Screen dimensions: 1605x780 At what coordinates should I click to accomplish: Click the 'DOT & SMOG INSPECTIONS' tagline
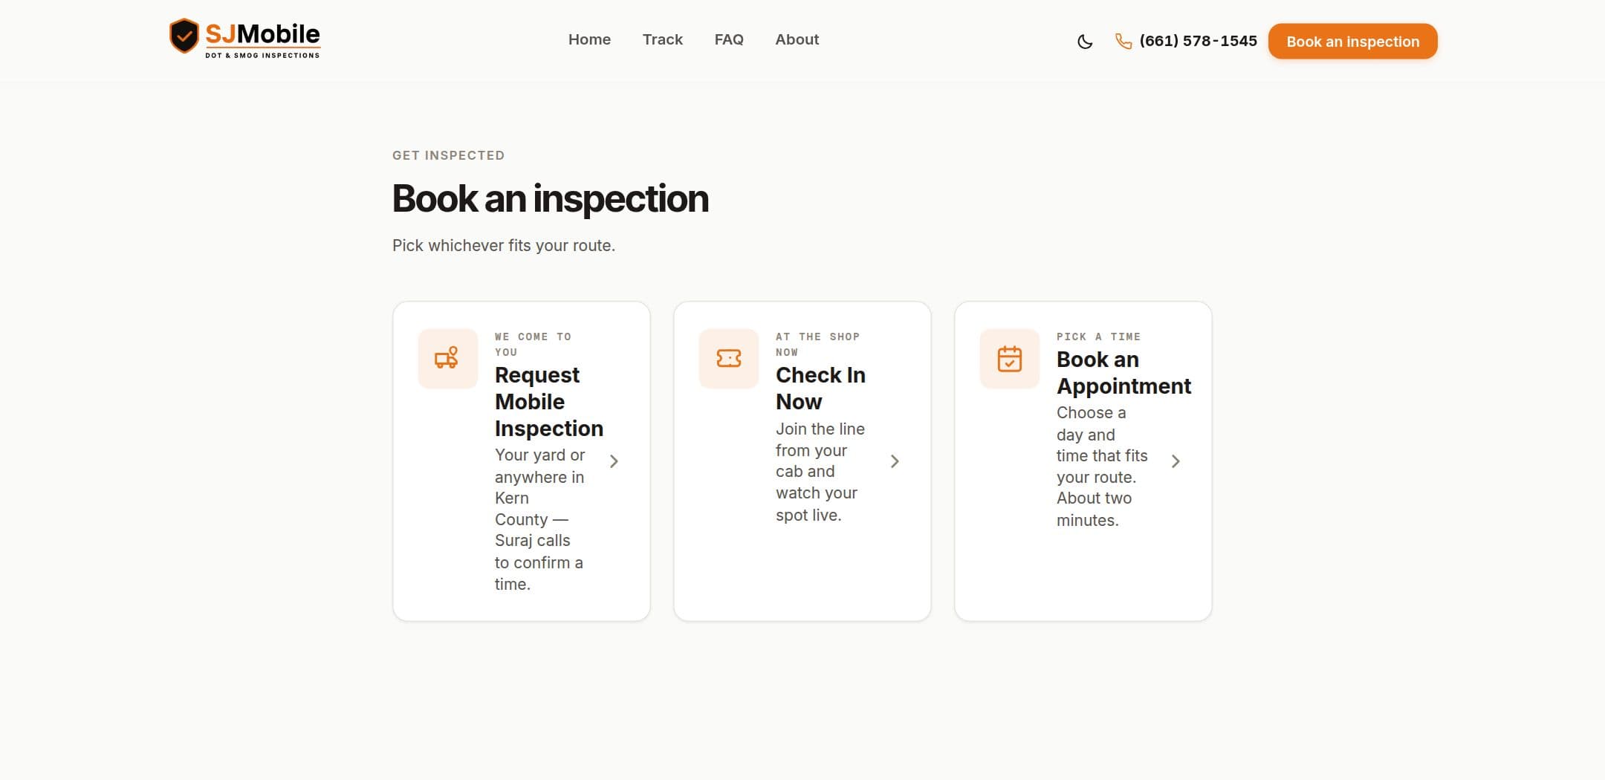[262, 55]
